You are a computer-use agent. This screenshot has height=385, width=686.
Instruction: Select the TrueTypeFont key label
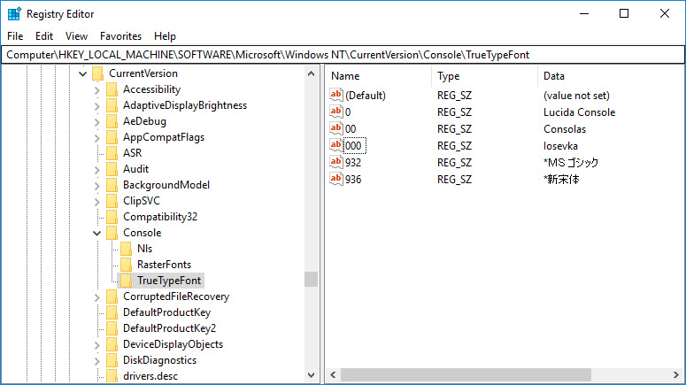click(169, 281)
